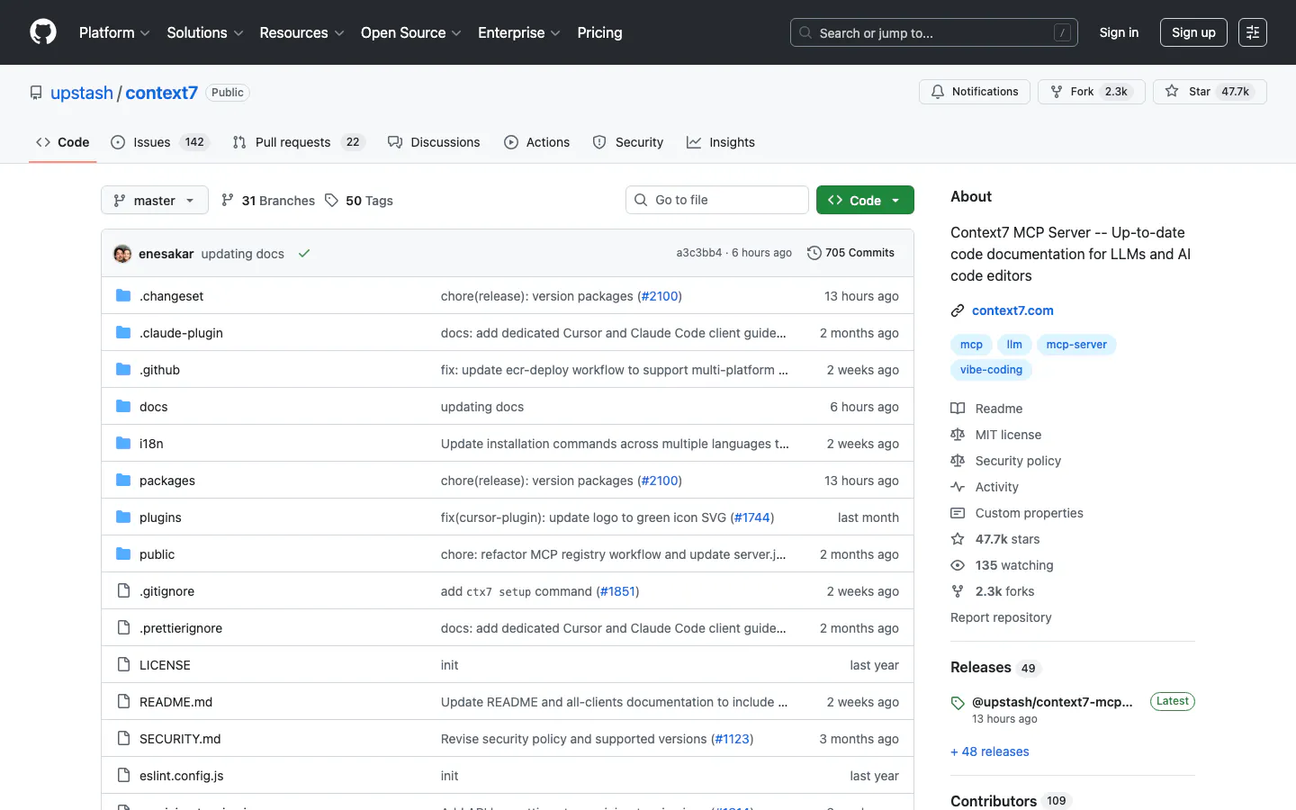Open the appearance settings icon button

(1253, 32)
